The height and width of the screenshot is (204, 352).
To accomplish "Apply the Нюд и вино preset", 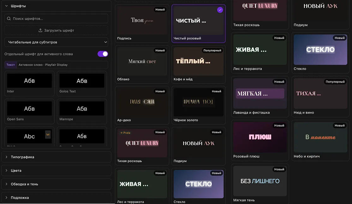I will (320, 97).
